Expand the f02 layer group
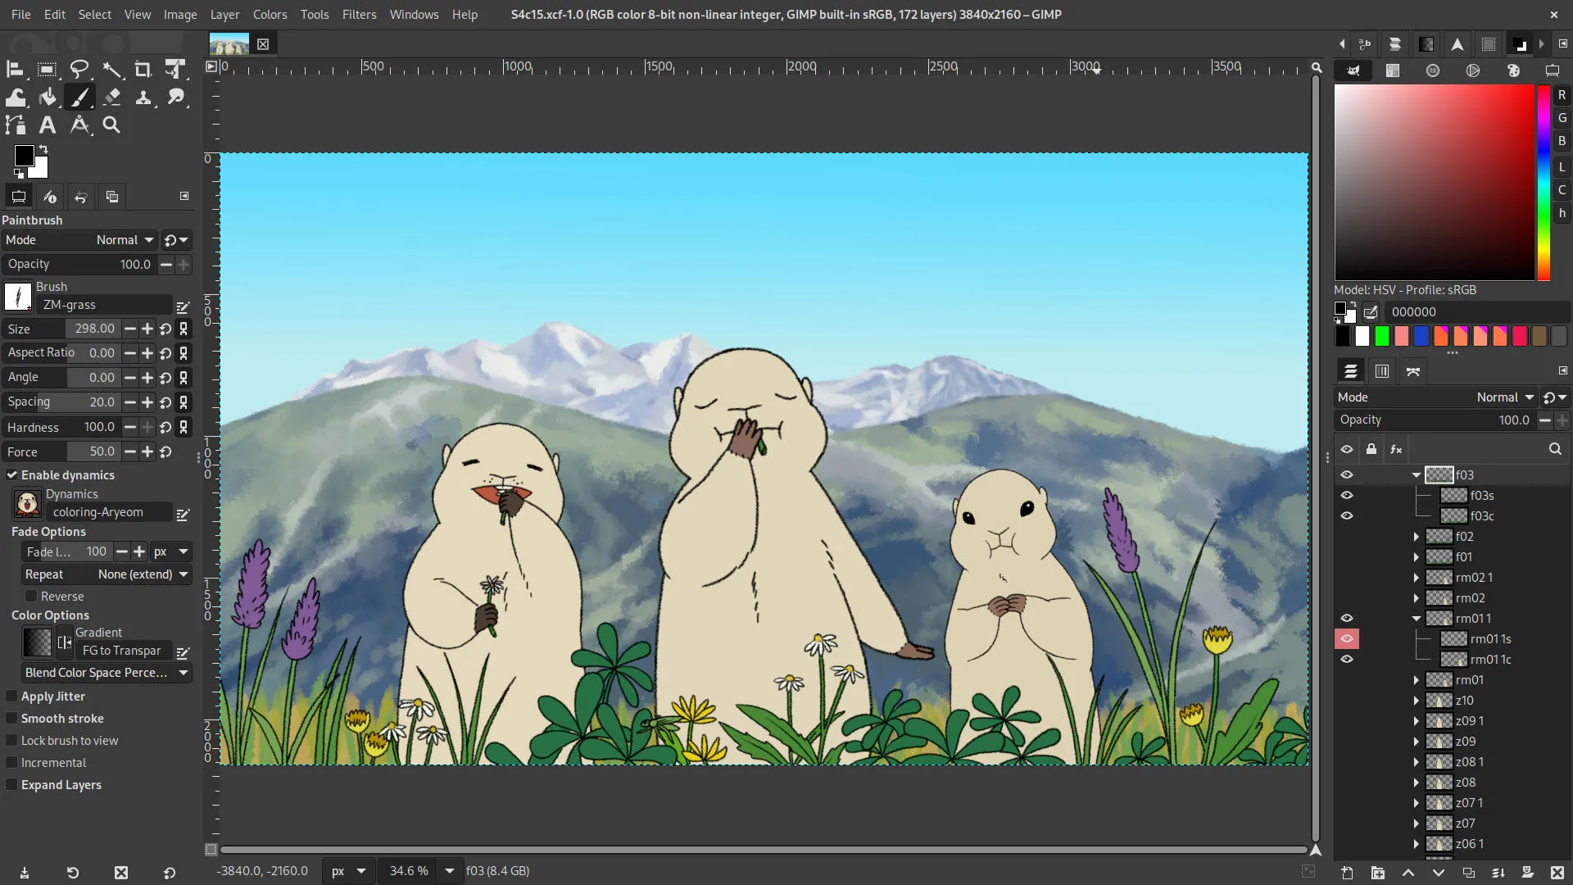The image size is (1573, 885). [x=1417, y=536]
